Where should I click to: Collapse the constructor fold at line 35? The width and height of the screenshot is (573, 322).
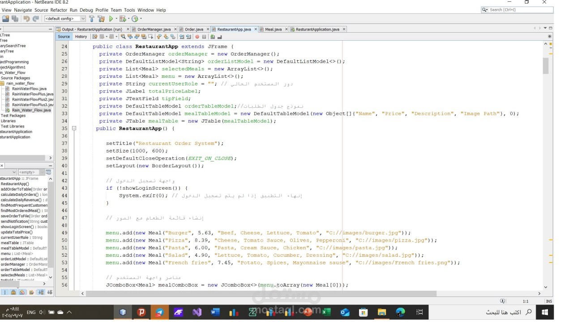[x=74, y=128]
